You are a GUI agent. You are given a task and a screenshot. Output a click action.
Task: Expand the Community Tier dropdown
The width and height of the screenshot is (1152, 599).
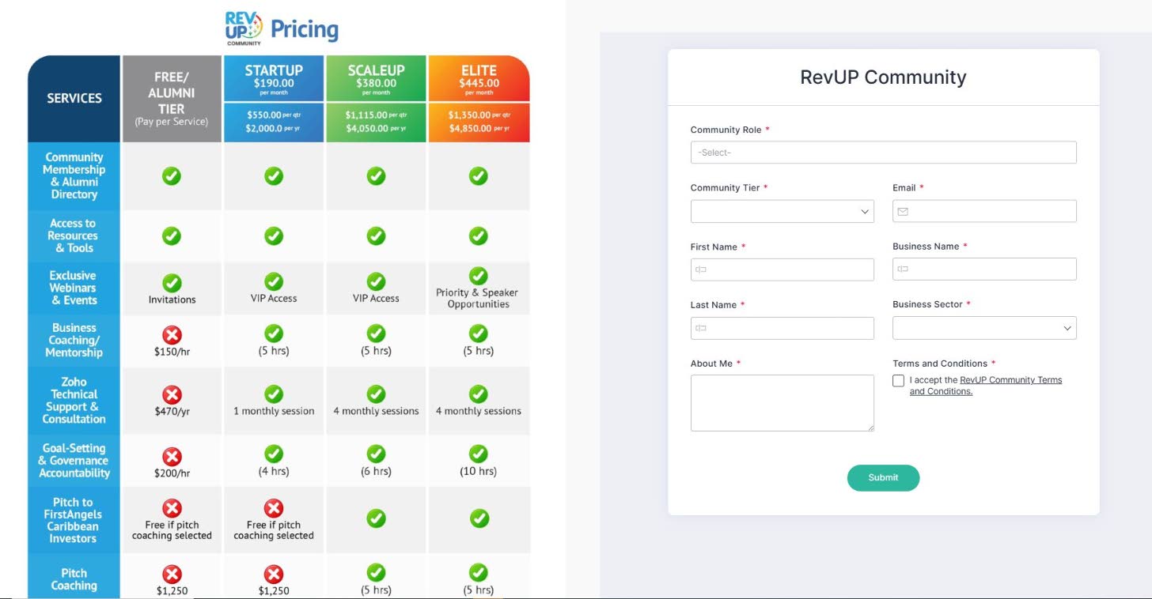782,212
